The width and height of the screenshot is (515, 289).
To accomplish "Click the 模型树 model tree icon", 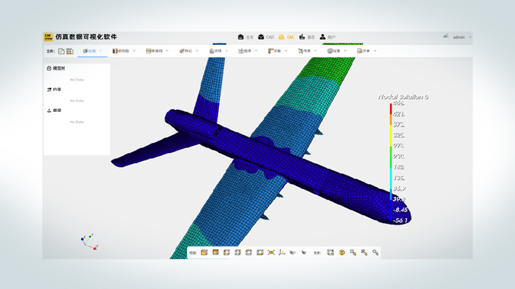I will point(49,68).
